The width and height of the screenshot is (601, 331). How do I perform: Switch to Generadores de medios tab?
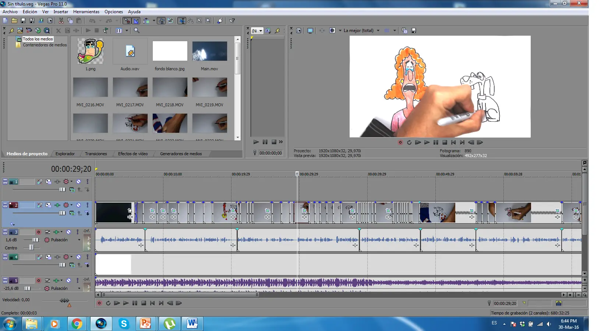(181, 154)
